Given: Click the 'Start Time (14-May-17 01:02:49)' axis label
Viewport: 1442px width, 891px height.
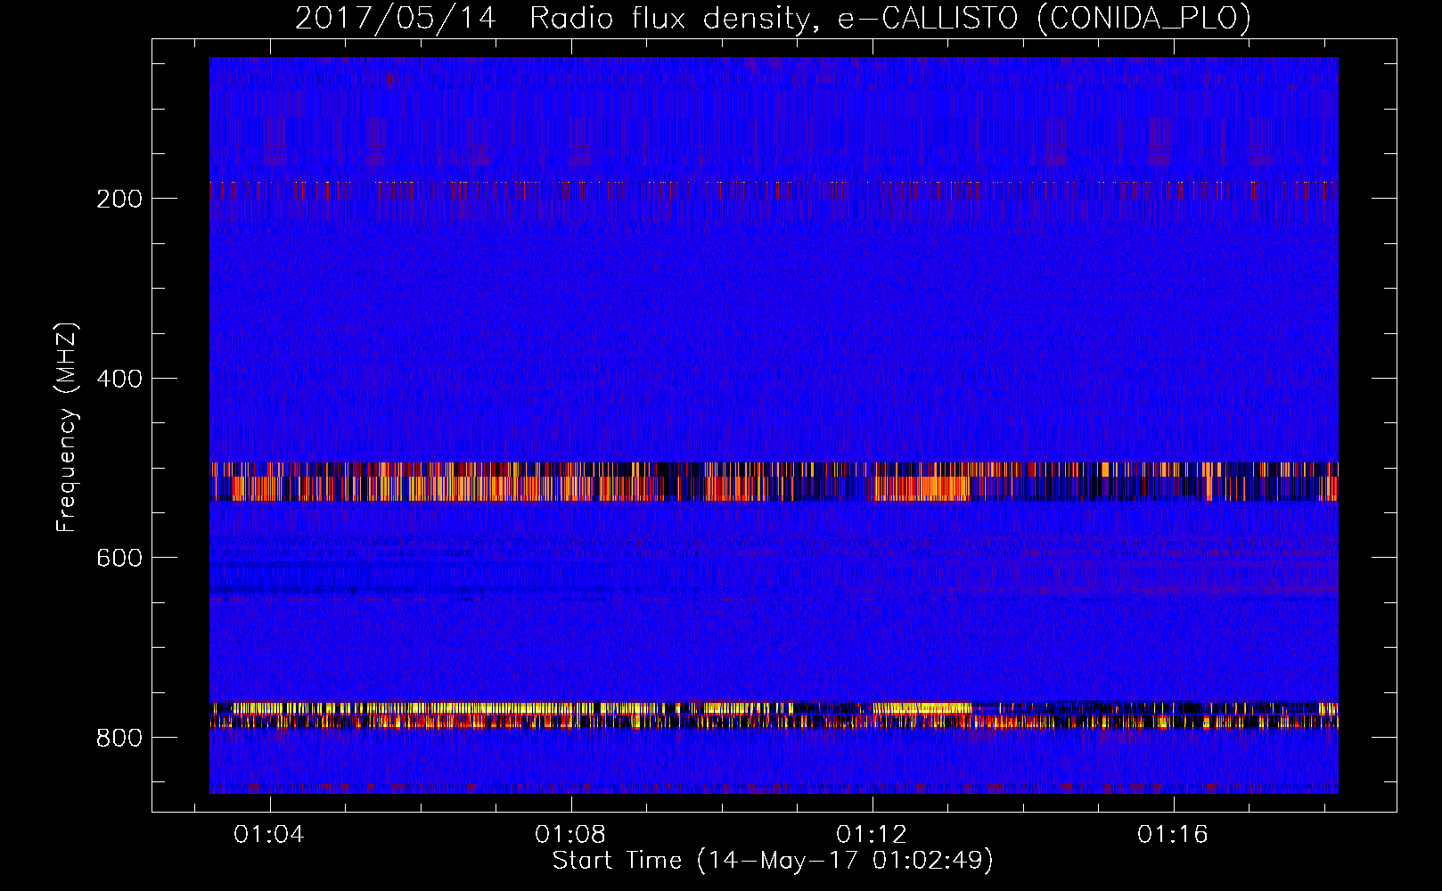Looking at the screenshot, I should coord(773,861).
